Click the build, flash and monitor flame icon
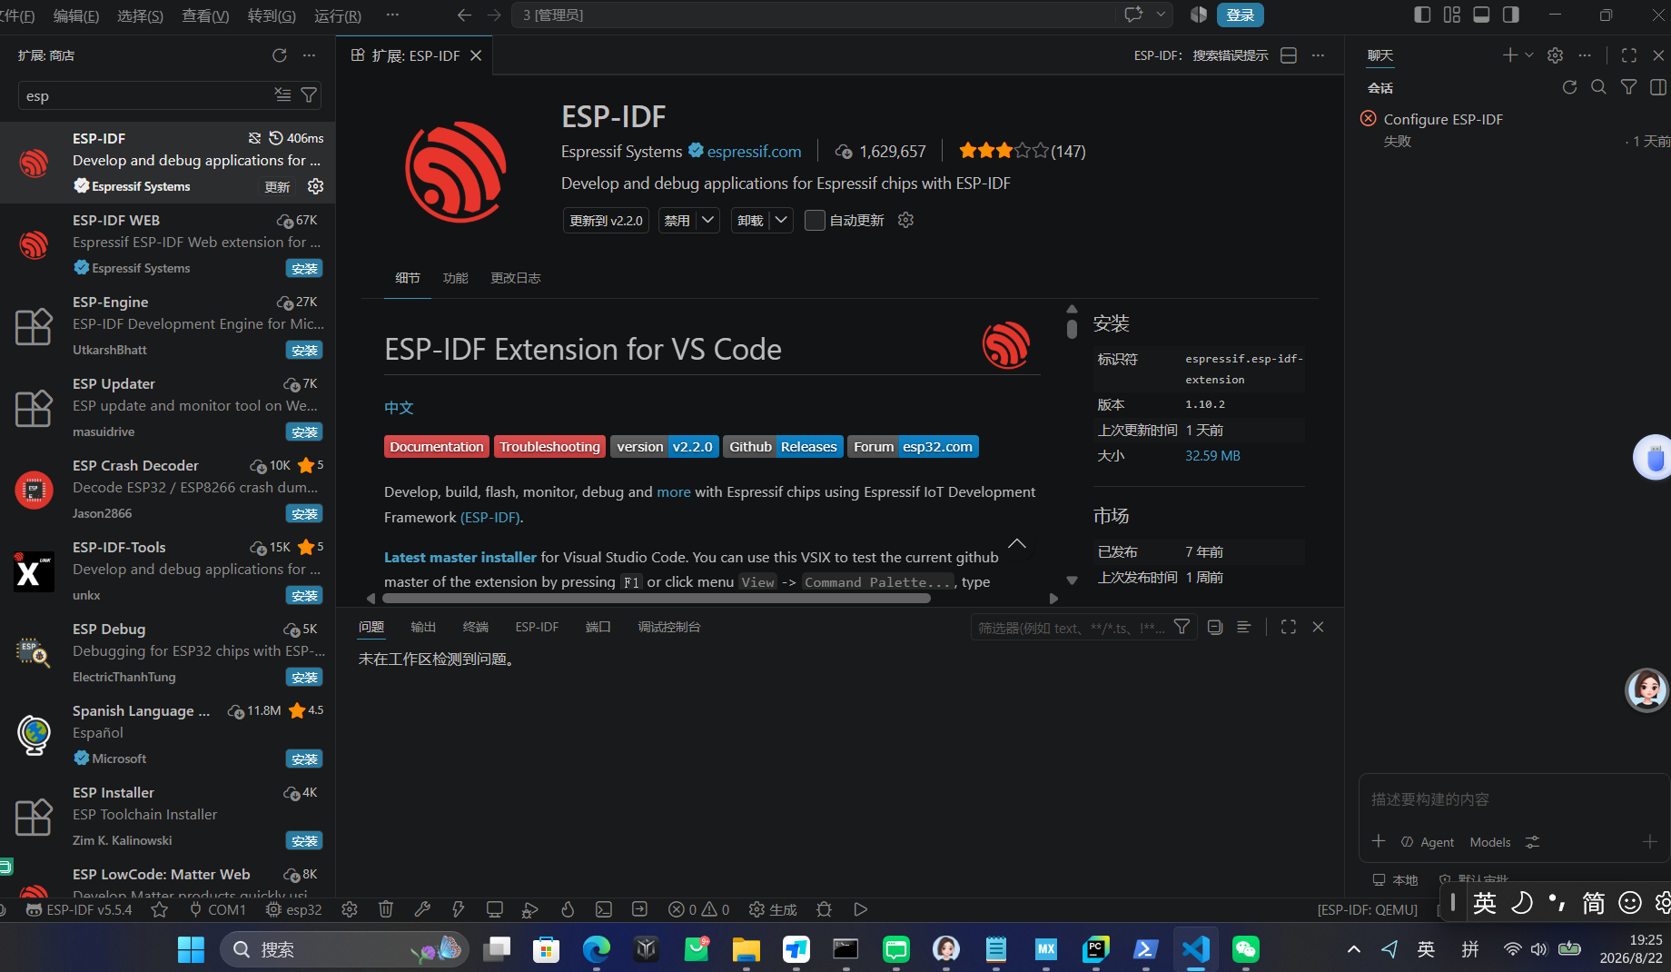The height and width of the screenshot is (972, 1671). pyautogui.click(x=568, y=909)
